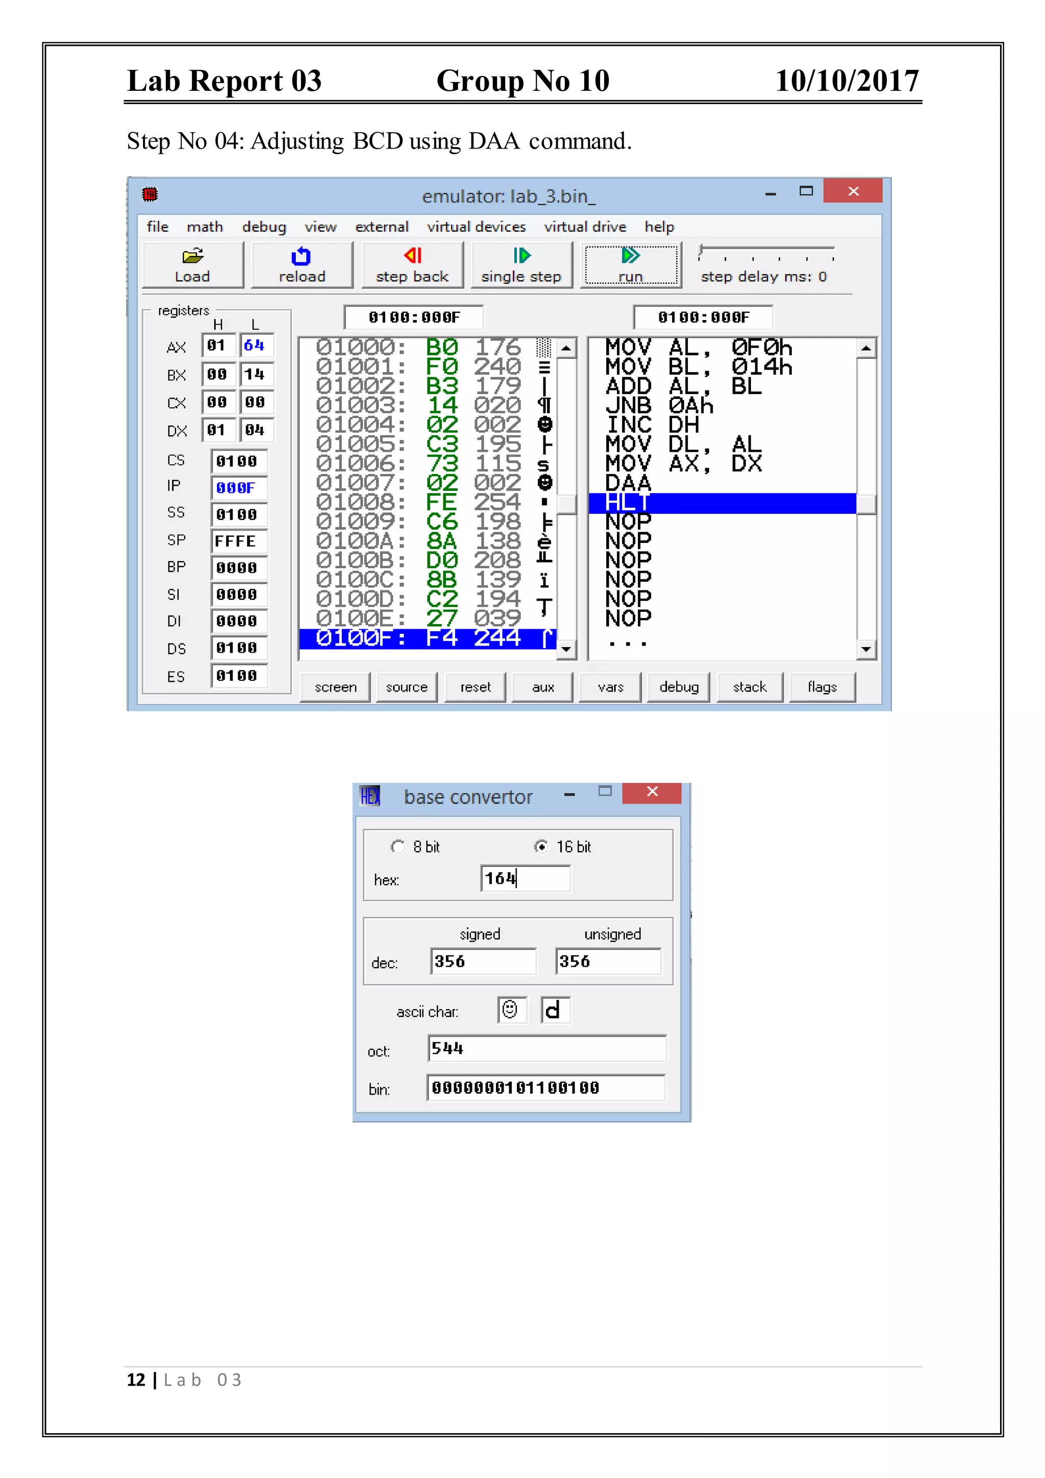Click the ascii char smiley box

512,1010
